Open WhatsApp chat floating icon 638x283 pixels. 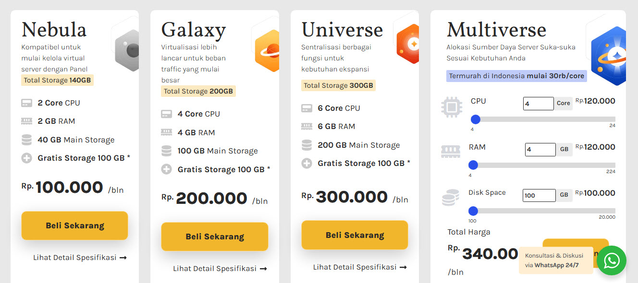click(x=611, y=260)
